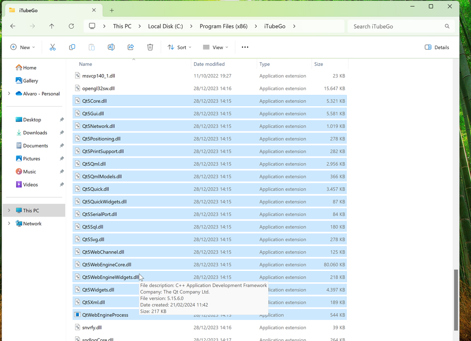471x341 pixels.
Task: Select opengl32sw.dll file
Action: pyautogui.click(x=209, y=88)
